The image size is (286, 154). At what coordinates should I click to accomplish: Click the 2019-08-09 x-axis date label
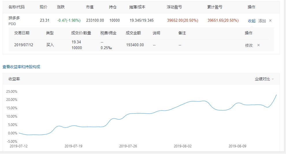tap(237, 146)
